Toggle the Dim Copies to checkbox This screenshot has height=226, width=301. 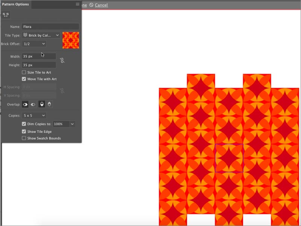[24, 124]
